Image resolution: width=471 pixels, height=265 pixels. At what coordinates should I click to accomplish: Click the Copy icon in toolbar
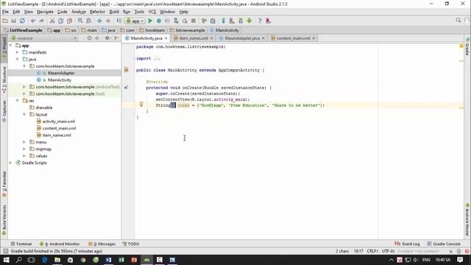[60, 21]
